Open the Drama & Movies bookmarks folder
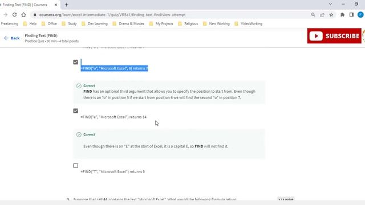 [x=128, y=24]
